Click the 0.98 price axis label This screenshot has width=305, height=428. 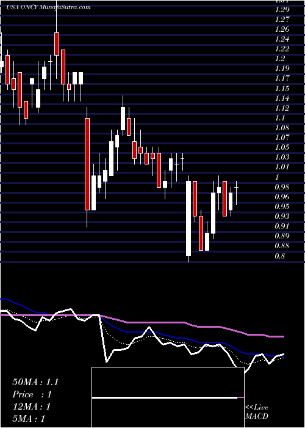pyautogui.click(x=282, y=187)
